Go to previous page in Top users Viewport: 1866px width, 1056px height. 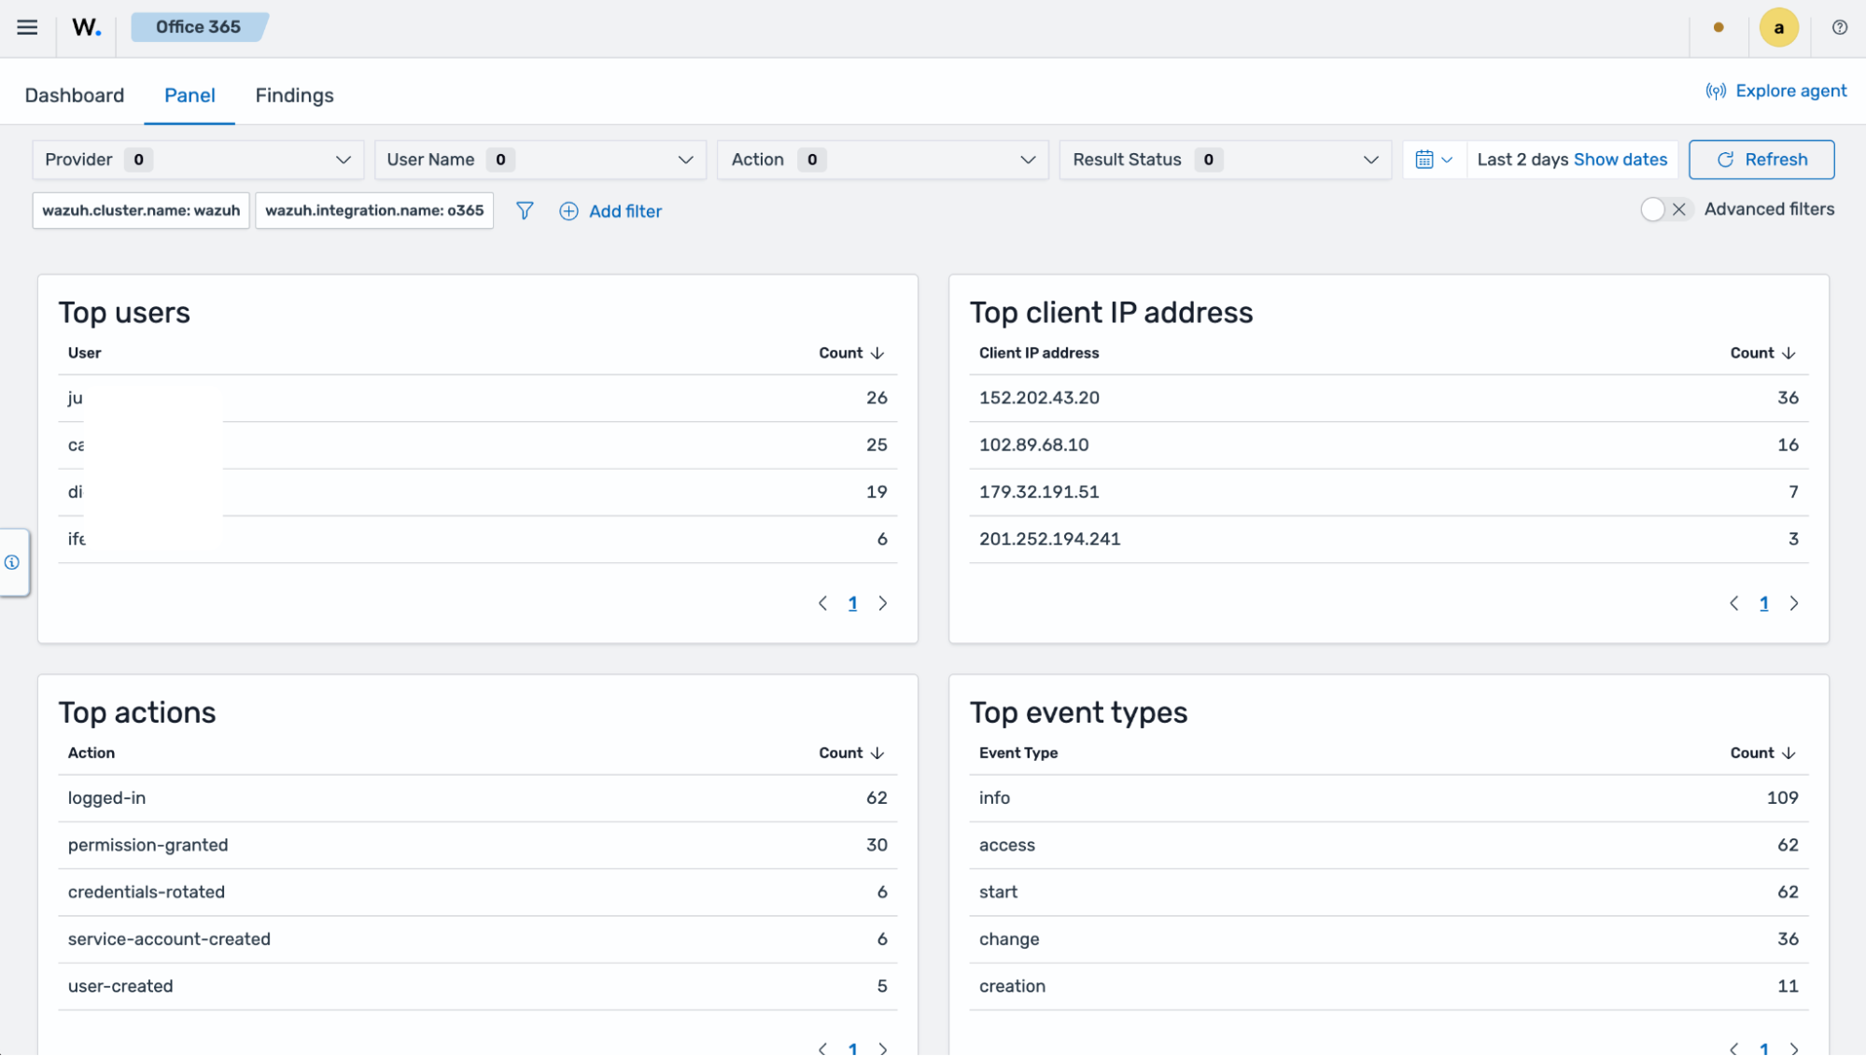[x=822, y=603]
